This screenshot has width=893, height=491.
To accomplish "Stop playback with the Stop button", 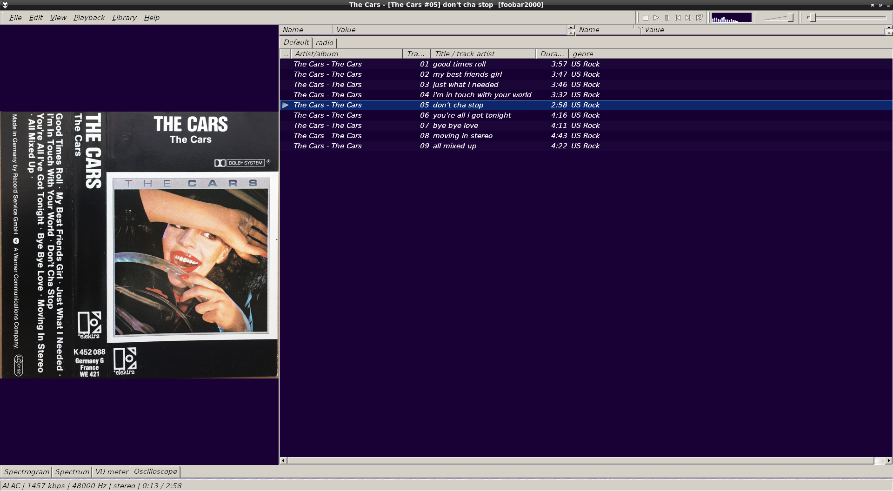I will (x=645, y=18).
